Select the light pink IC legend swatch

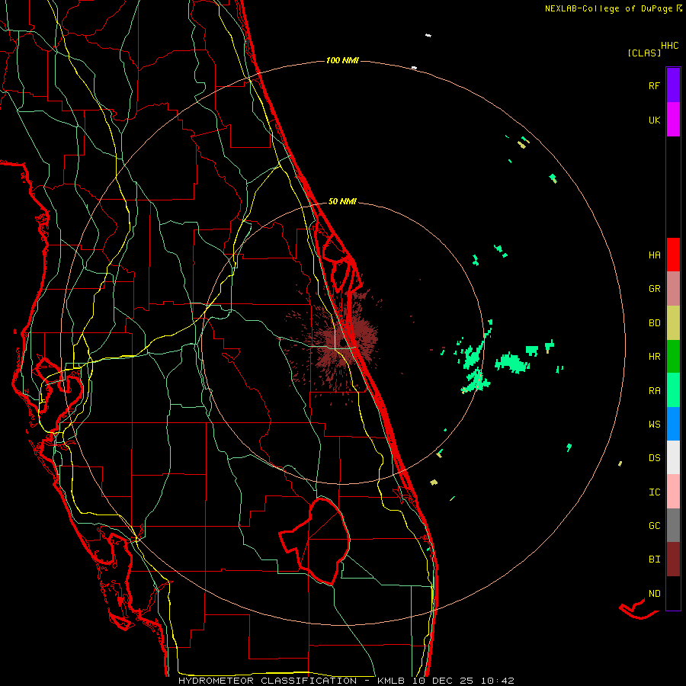(673, 492)
